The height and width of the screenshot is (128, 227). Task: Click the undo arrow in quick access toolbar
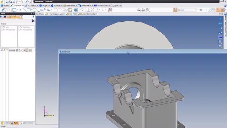(x=17, y=2)
